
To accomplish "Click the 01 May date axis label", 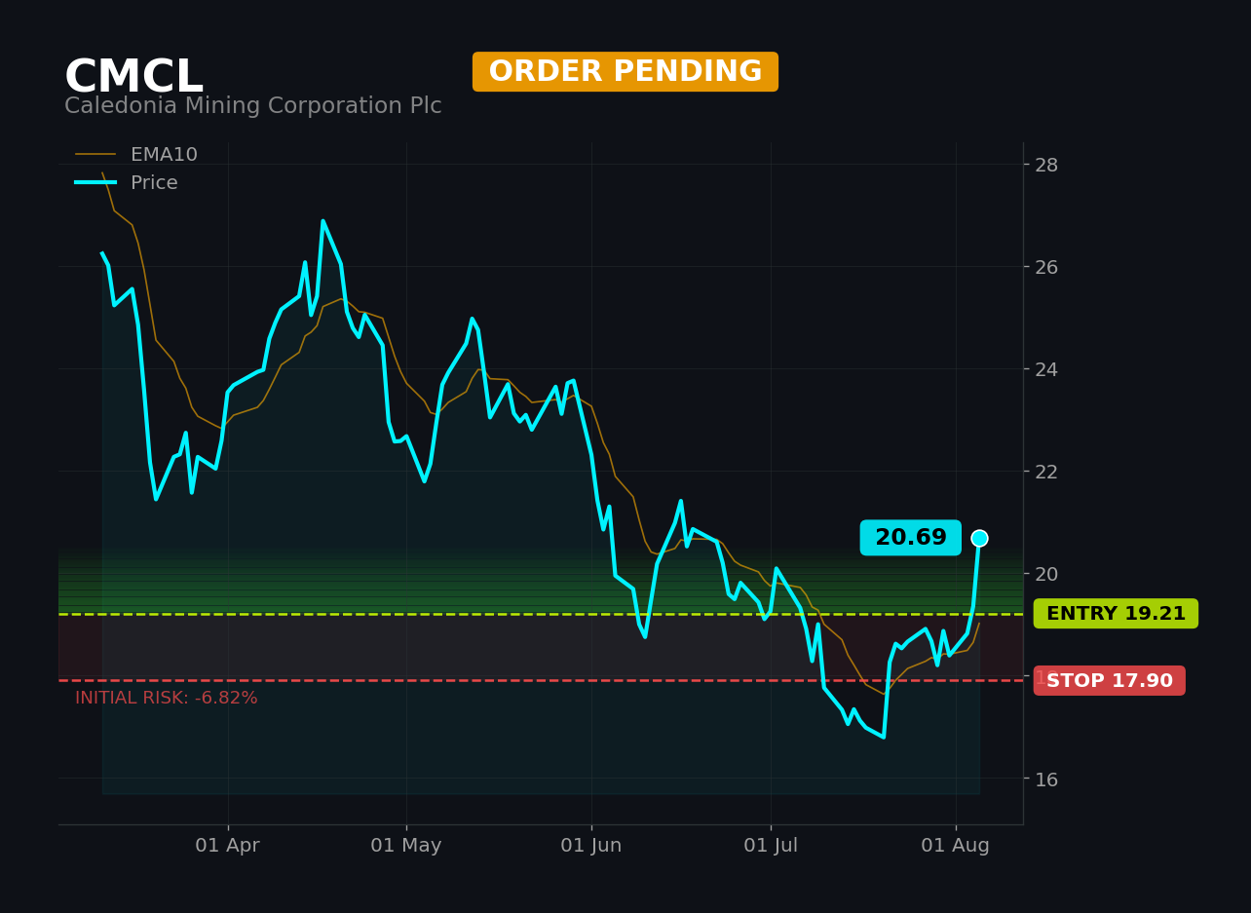I will [x=406, y=846].
